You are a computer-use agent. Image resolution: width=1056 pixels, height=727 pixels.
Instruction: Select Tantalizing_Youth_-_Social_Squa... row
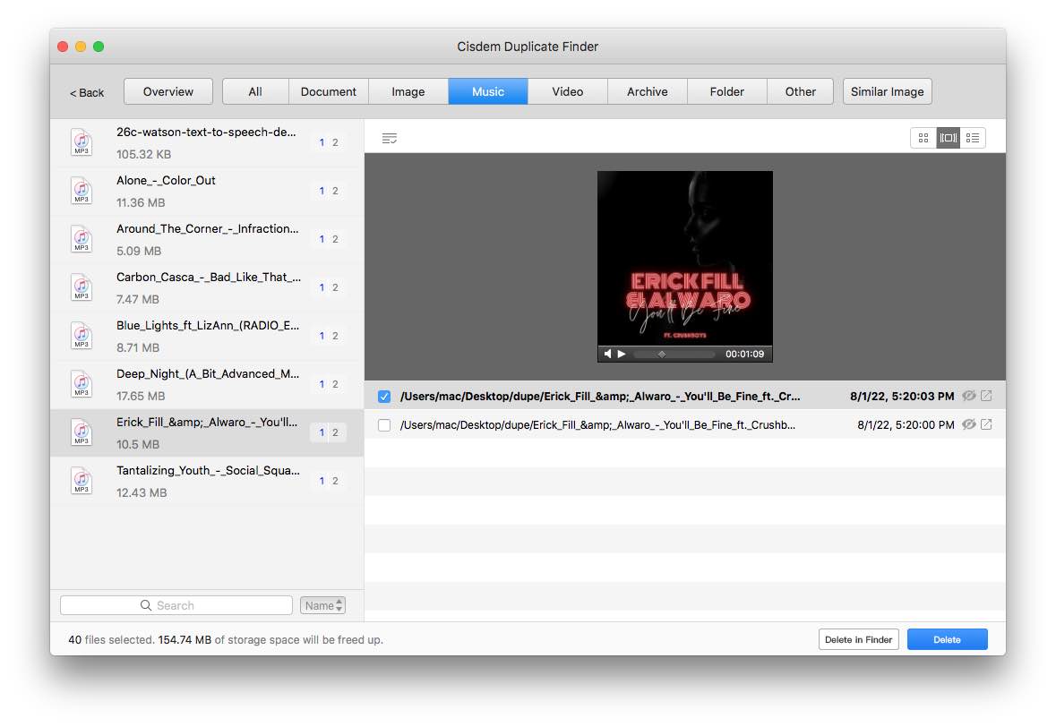[x=207, y=482]
